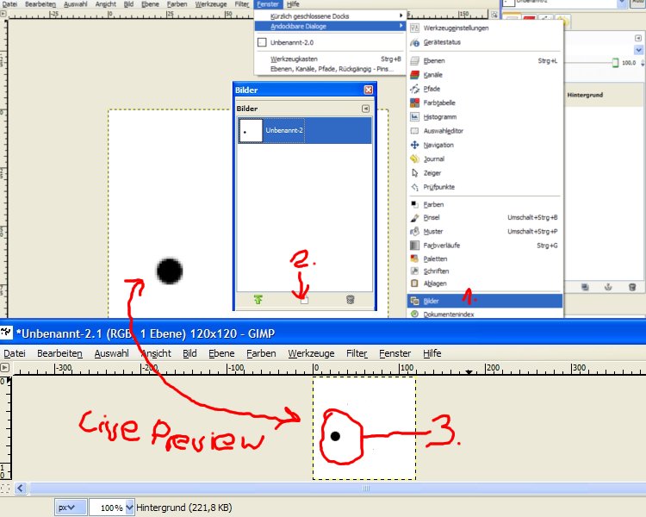Open the Zeiger dialog
646x517 pixels.
pos(485,172)
